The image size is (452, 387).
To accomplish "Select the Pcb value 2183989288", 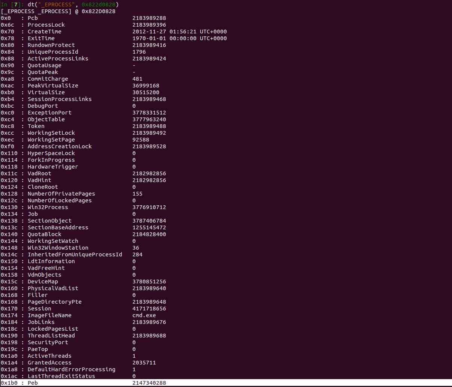I will (x=149, y=18).
